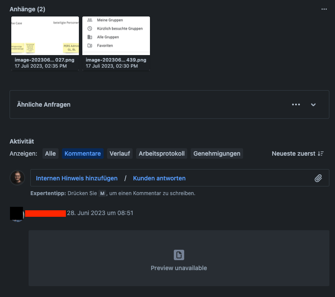335x297 pixels.
Task: Click the image-202306...027.png file name
Action: [45, 60]
